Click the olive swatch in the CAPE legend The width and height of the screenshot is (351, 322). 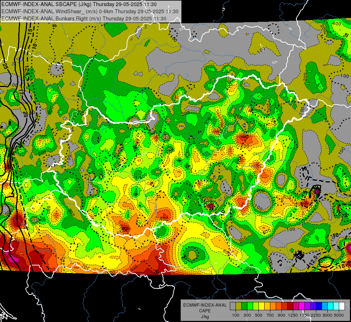pos(238,306)
